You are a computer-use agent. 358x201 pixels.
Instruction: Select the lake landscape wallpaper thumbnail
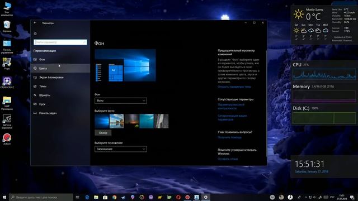pyautogui.click(x=117, y=121)
